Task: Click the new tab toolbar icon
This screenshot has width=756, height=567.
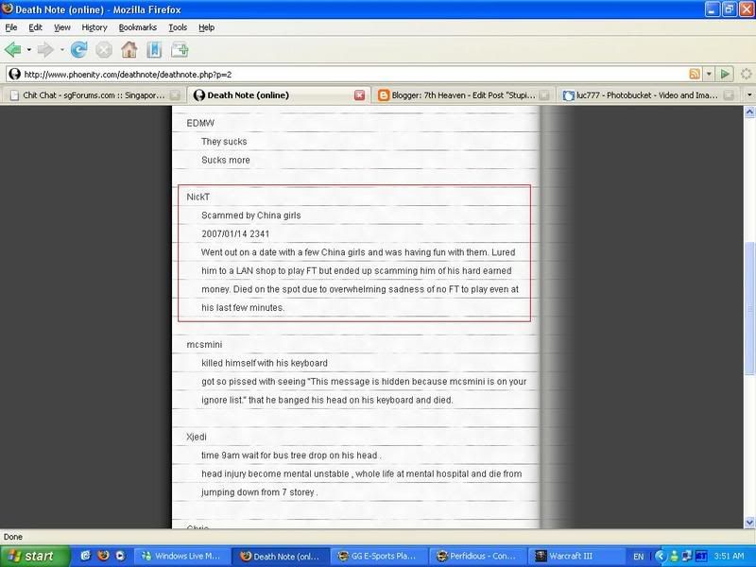Action: pyautogui.click(x=179, y=49)
